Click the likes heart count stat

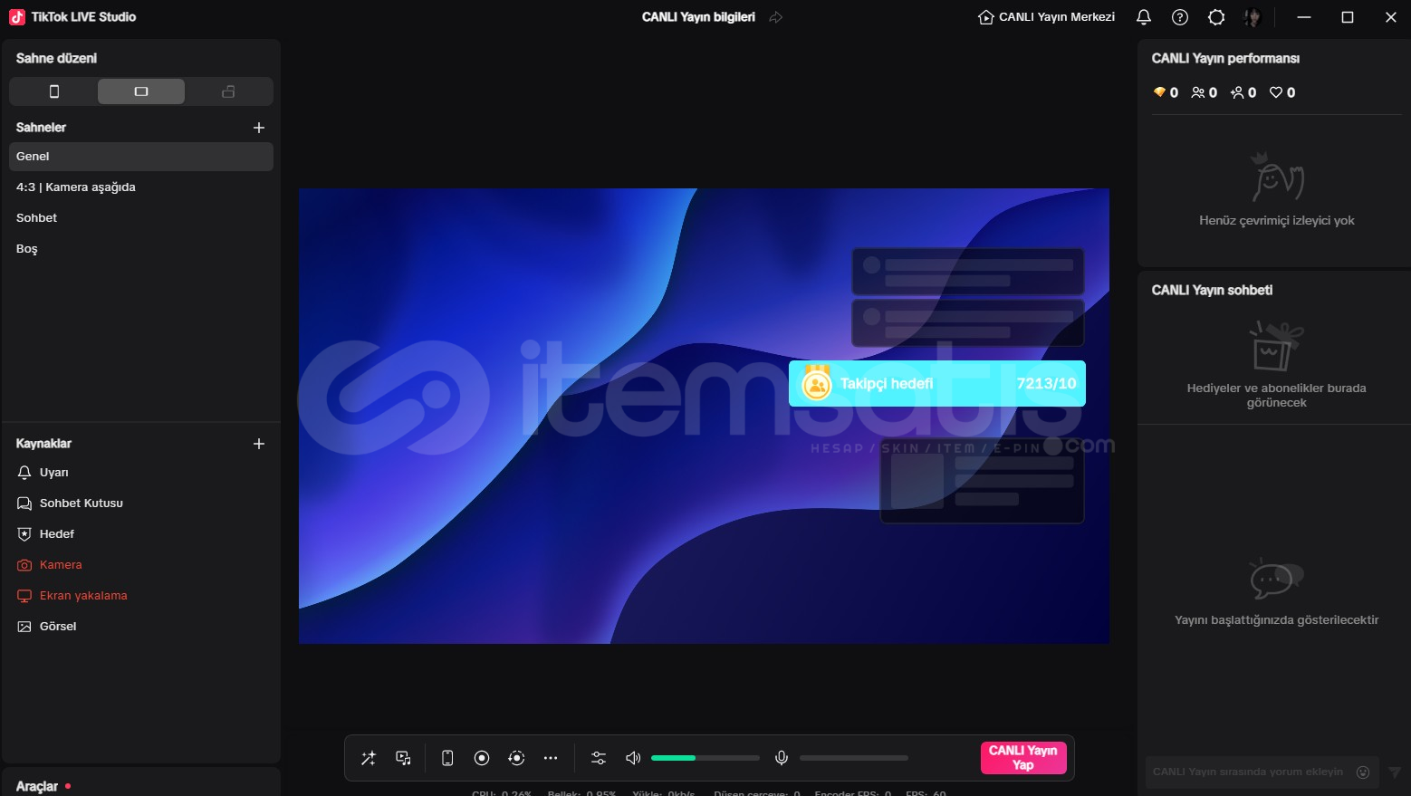(x=1282, y=92)
